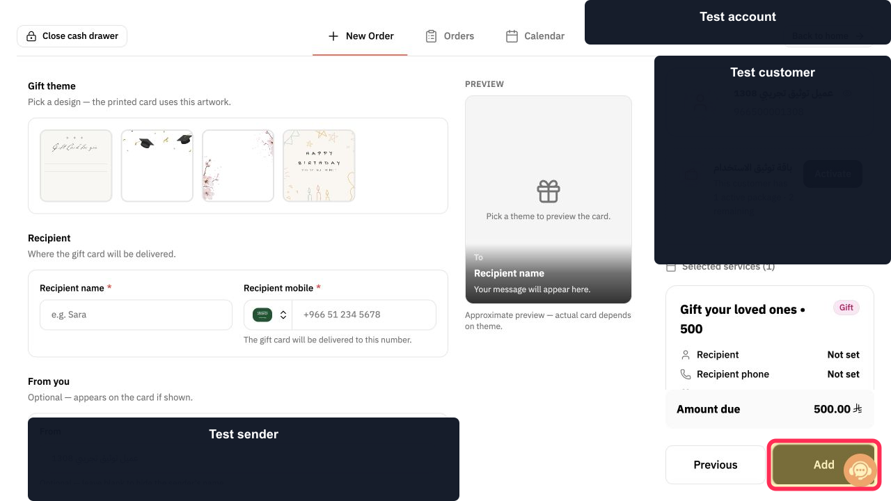Screen dimensions: 891x501
Task: Click the Previous button
Action: click(715, 465)
